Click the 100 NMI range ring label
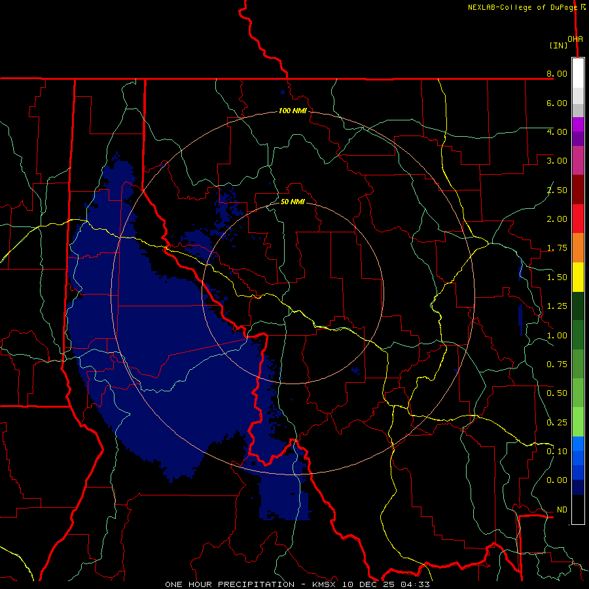This screenshot has height=589, width=589. tap(293, 111)
